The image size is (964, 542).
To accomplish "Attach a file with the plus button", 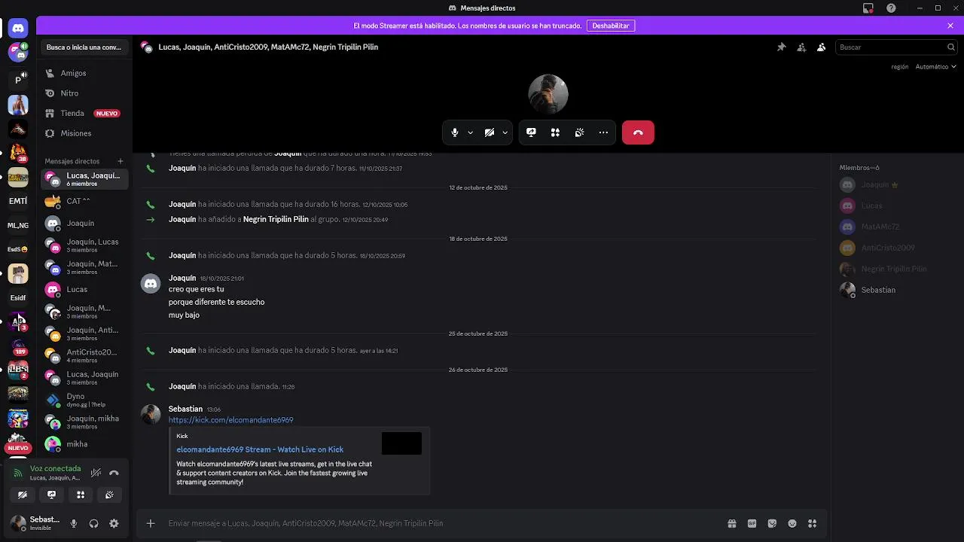I will pyautogui.click(x=151, y=523).
